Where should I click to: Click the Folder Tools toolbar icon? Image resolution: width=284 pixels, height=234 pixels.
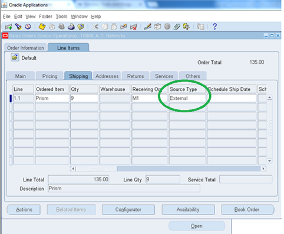pyautogui.click(x=186, y=27)
